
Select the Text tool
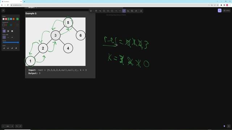[128, 11]
